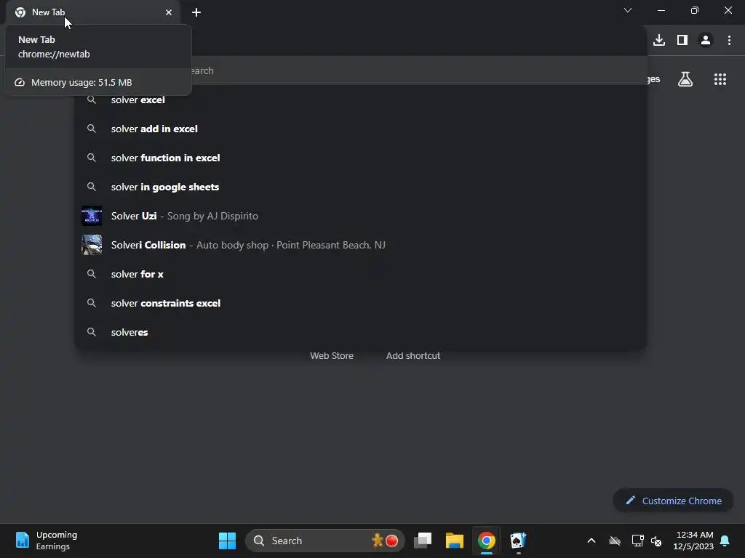Open Upcoming Earnings widget
This screenshot has height=558, width=745.
click(46, 541)
